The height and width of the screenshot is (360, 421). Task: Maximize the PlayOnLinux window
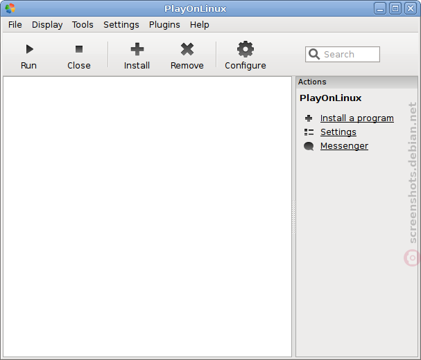click(x=395, y=8)
